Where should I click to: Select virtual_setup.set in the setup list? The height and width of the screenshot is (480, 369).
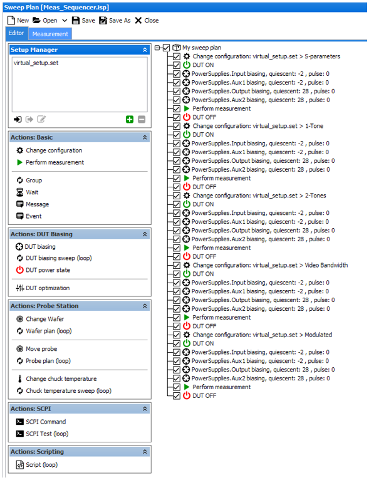36,63
